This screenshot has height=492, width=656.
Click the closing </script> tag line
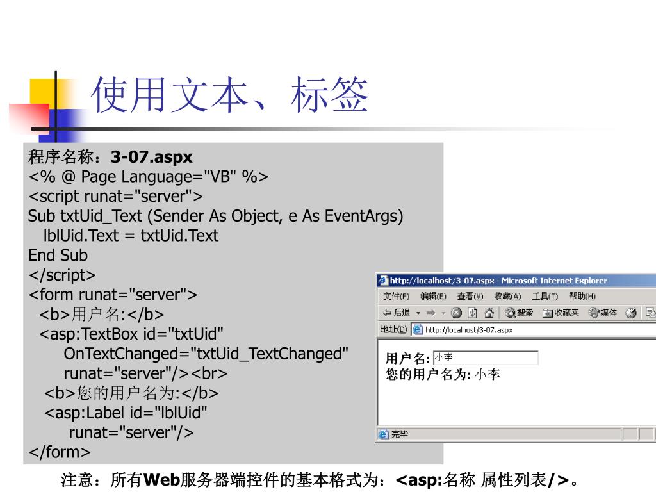pyautogui.click(x=62, y=275)
